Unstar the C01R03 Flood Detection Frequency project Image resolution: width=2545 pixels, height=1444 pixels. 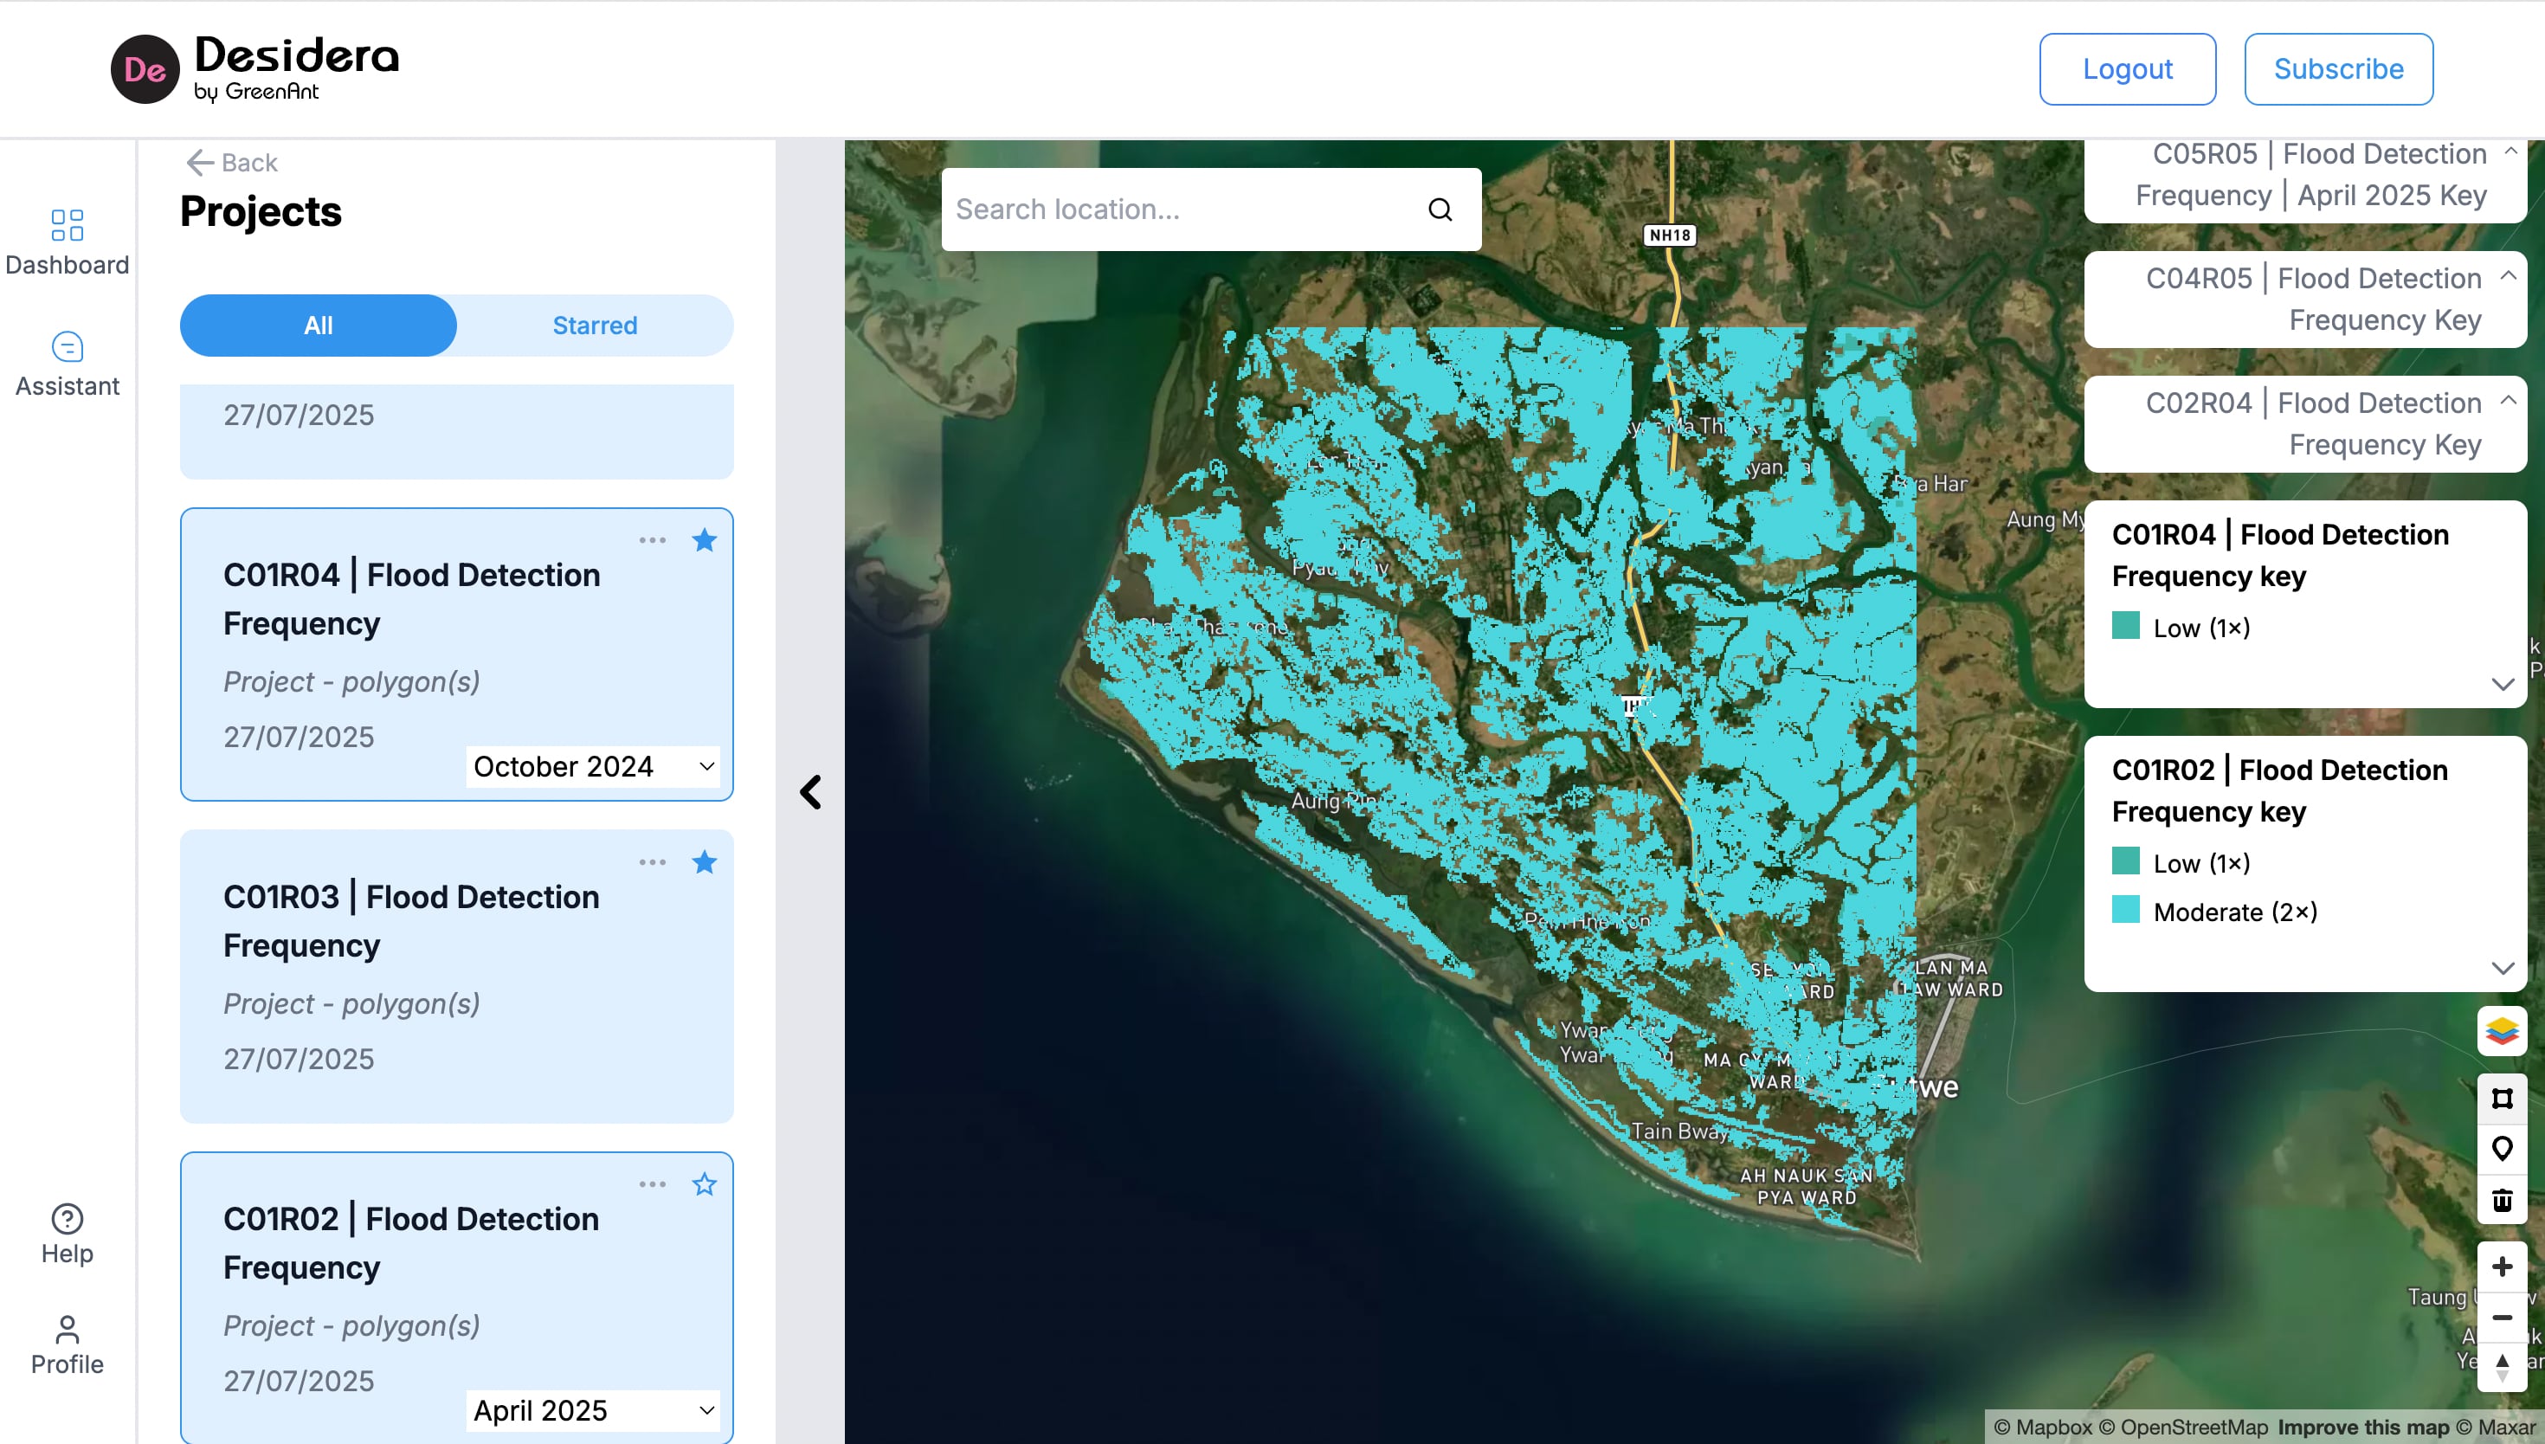click(704, 862)
